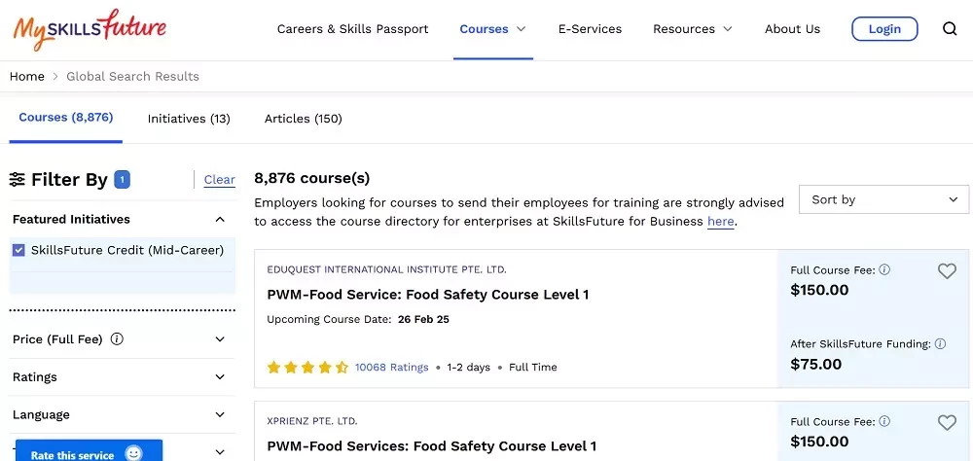Click info icon beside Price (Full Fee)
This screenshot has width=973, height=461.
[x=117, y=338]
